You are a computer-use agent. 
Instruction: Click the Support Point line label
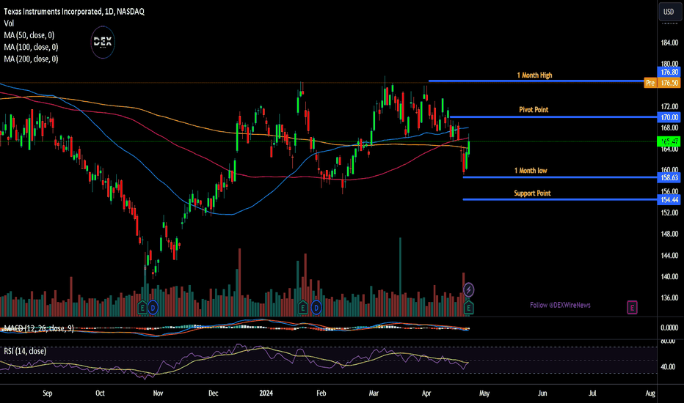532,193
